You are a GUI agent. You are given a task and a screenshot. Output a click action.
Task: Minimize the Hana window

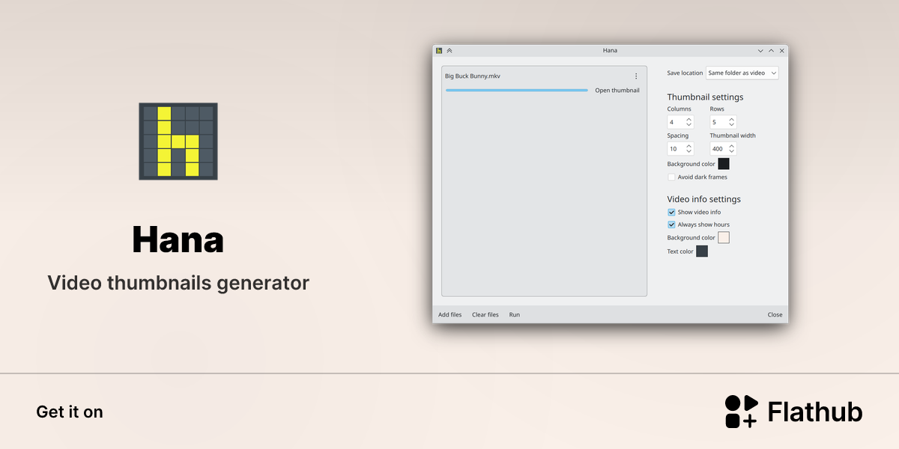(760, 51)
